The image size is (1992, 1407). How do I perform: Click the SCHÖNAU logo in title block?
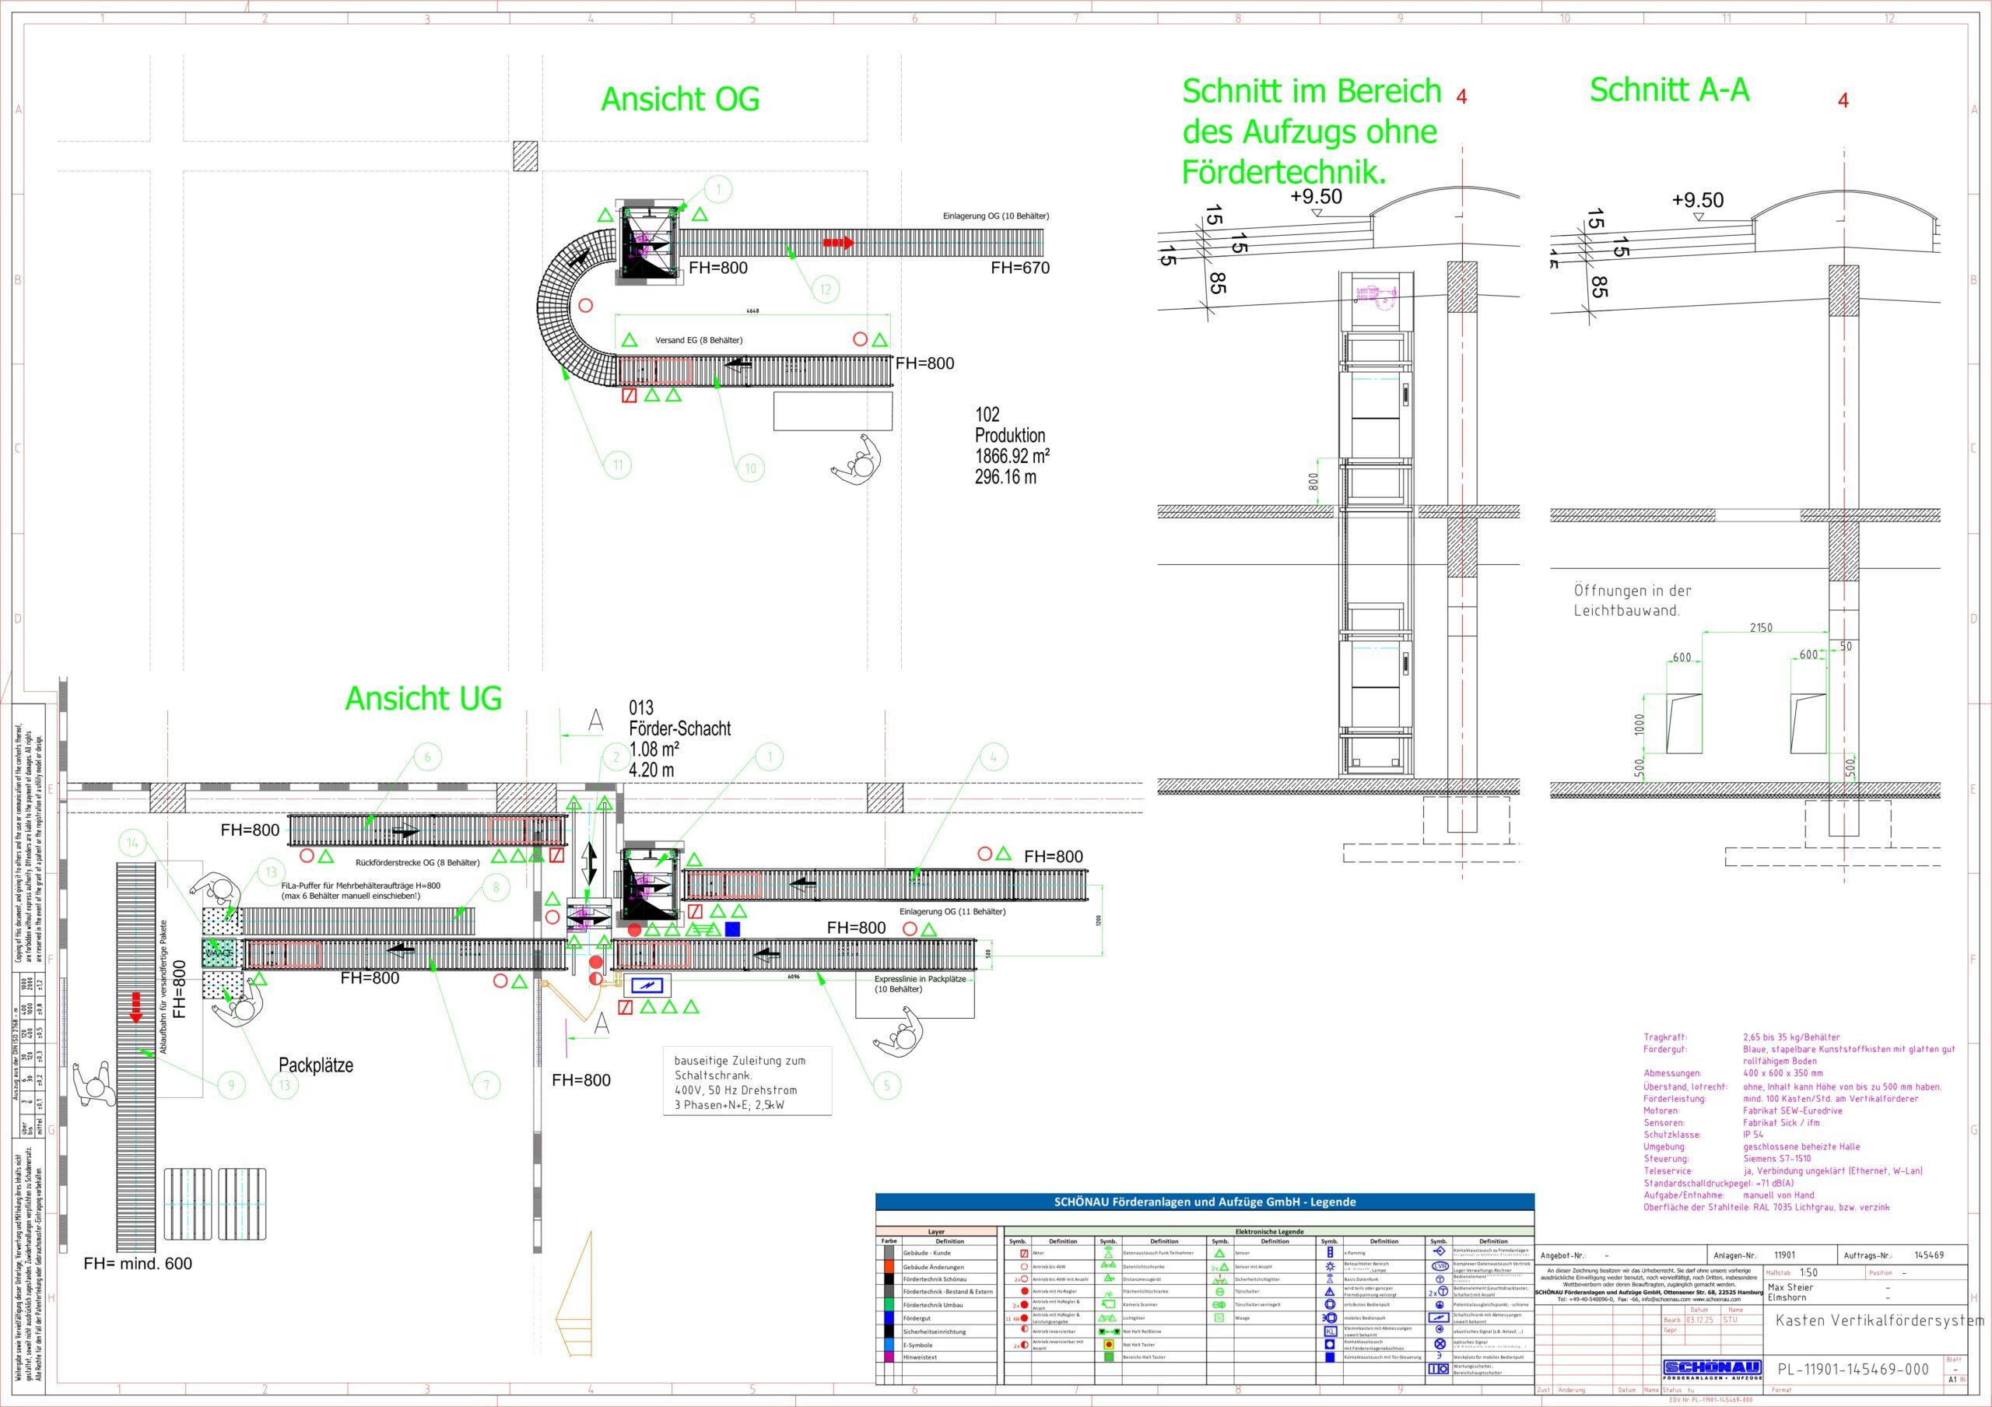point(1712,1370)
